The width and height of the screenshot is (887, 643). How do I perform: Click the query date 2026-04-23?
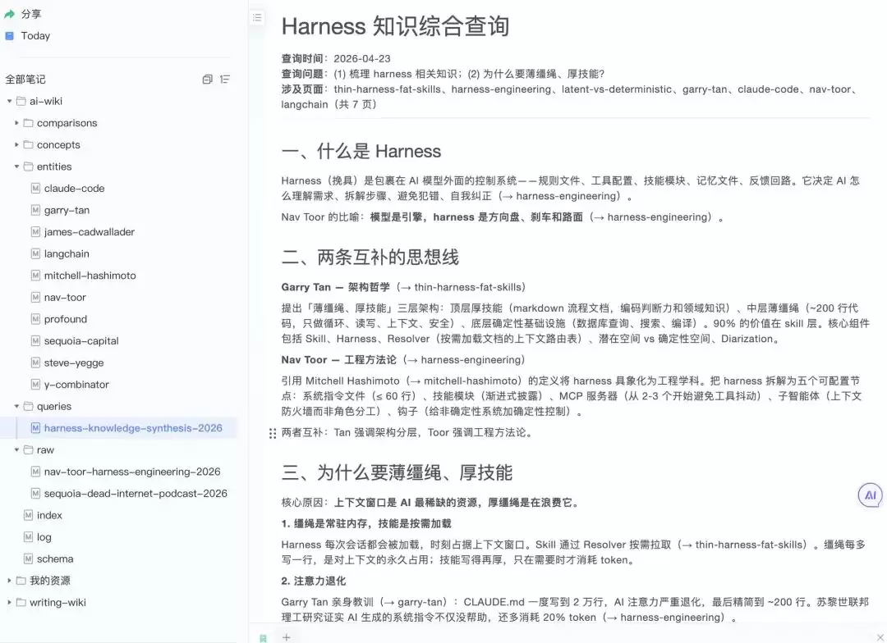pyautogui.click(x=362, y=59)
